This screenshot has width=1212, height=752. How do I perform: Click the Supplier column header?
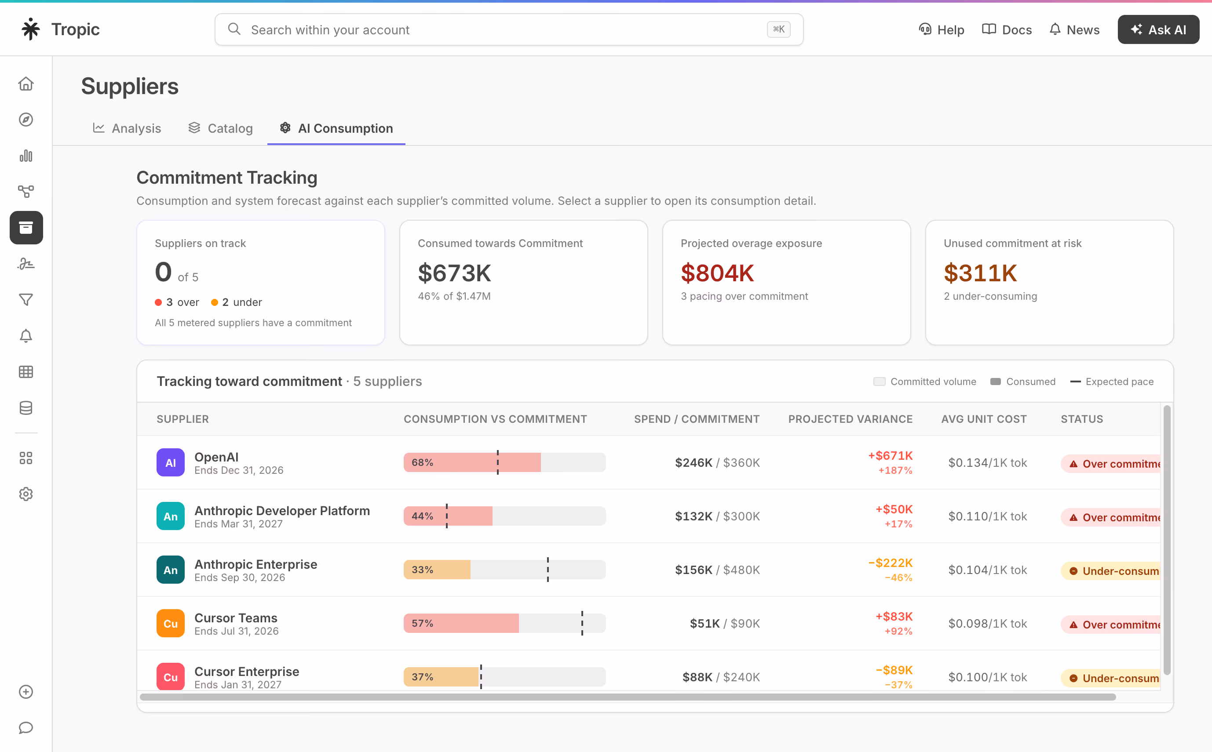pos(183,419)
